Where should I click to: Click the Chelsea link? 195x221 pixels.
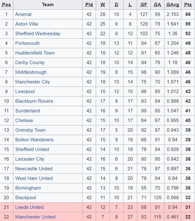(24, 120)
